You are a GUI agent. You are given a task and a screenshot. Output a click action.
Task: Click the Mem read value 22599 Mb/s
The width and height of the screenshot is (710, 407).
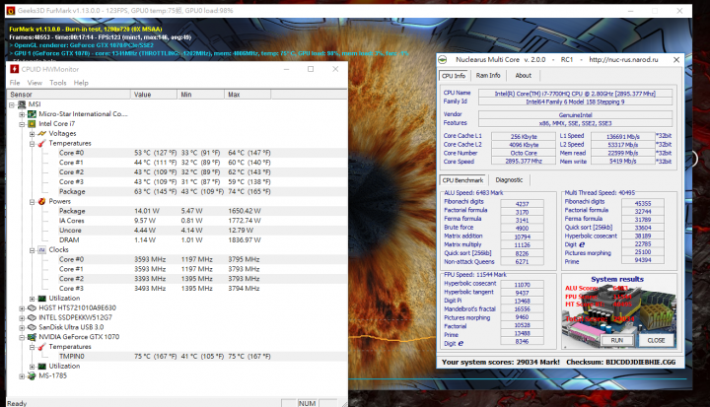(x=622, y=153)
